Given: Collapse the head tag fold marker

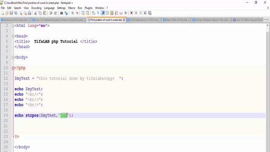Looking at the screenshot, I should point(13,36).
